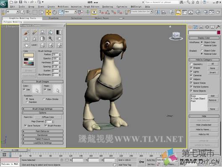Expand the Randomize rollout
Image resolution: width=222 pixels, height=167 pixels.
(x=42, y=135)
